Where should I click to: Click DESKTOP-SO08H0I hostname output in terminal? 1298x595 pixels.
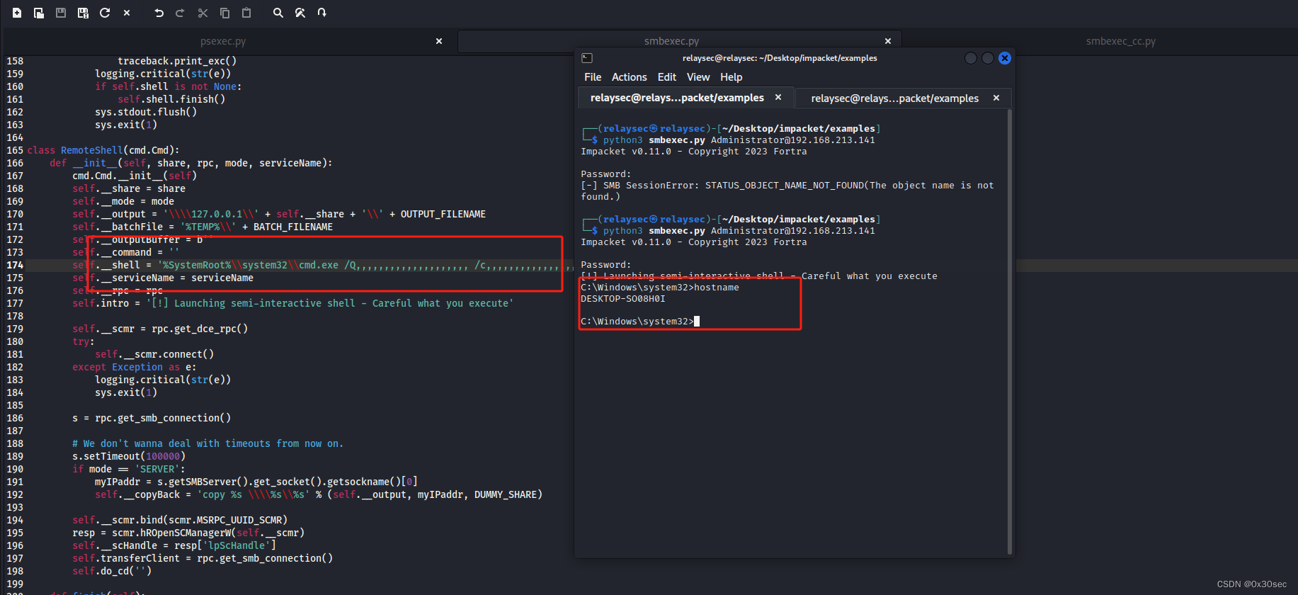[623, 299]
